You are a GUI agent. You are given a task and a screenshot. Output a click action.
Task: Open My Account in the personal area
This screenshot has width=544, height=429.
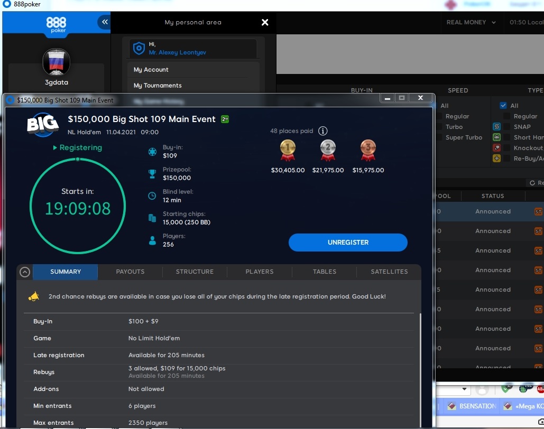click(193, 70)
